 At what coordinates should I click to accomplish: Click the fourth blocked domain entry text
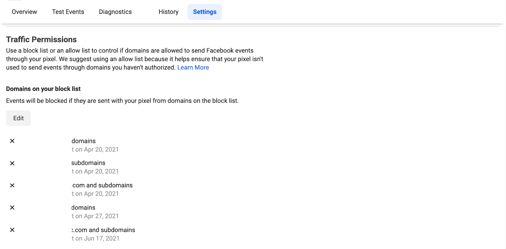click(83, 208)
